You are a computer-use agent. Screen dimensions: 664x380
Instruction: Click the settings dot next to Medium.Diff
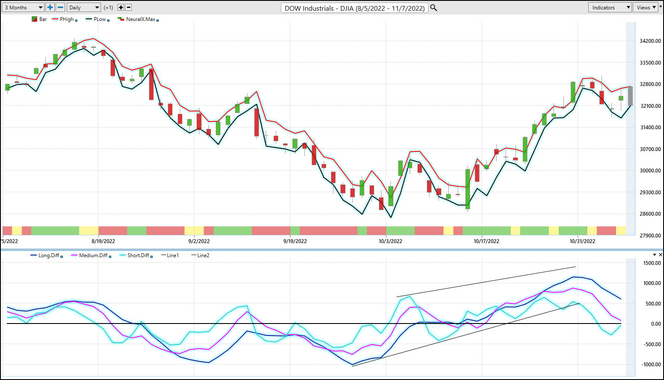(110, 257)
